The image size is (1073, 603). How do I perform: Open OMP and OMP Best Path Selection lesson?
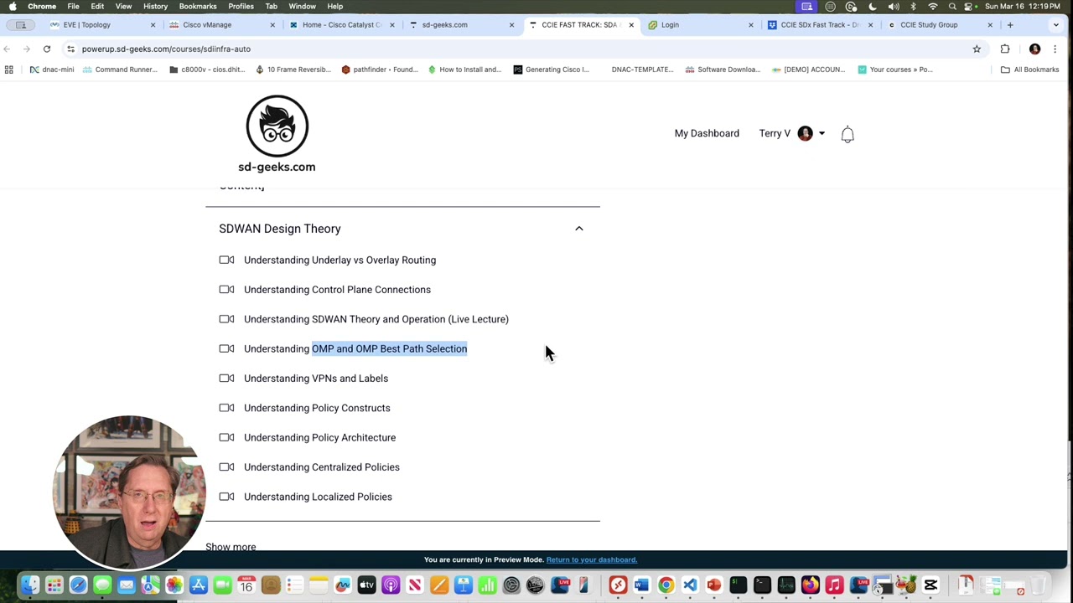tap(355, 348)
